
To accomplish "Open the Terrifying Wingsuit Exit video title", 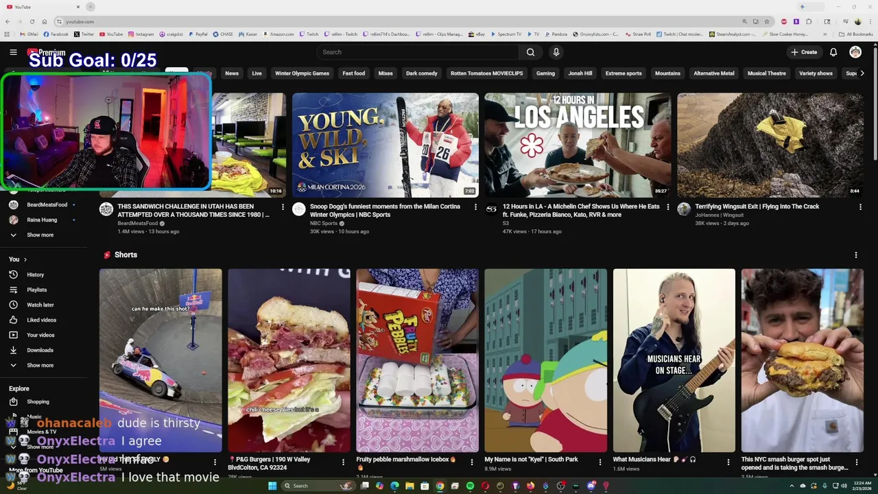I will click(x=757, y=206).
